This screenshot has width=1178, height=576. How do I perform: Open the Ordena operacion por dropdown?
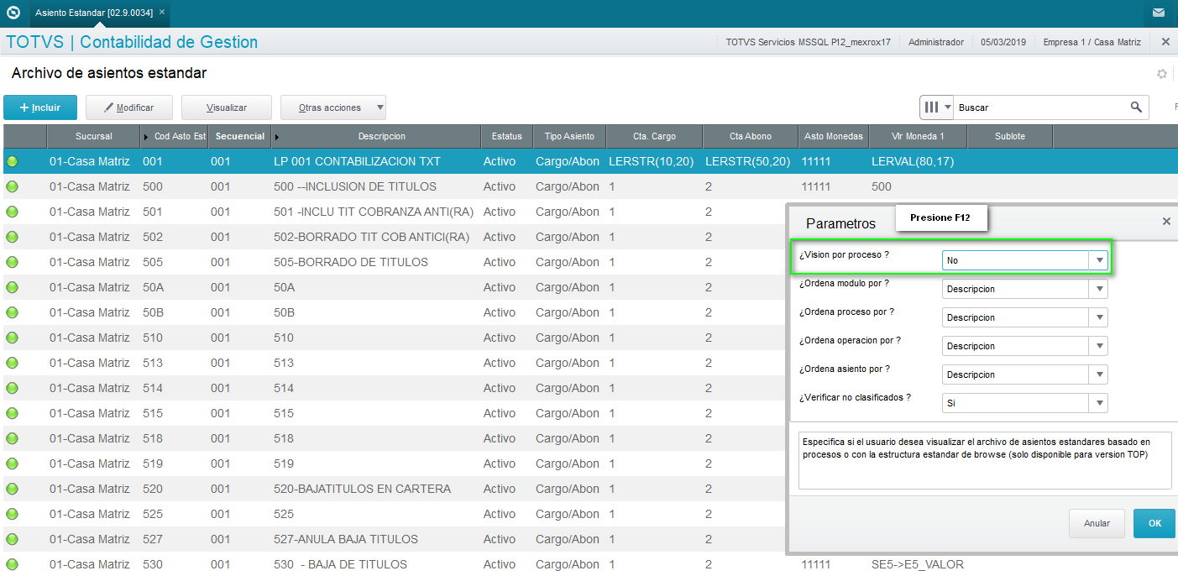1098,346
